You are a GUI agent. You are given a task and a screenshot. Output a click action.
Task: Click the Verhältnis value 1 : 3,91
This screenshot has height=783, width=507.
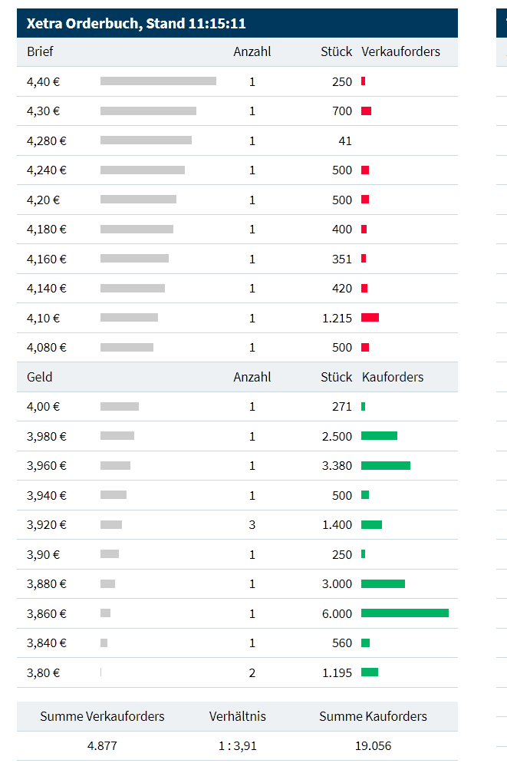click(x=238, y=745)
